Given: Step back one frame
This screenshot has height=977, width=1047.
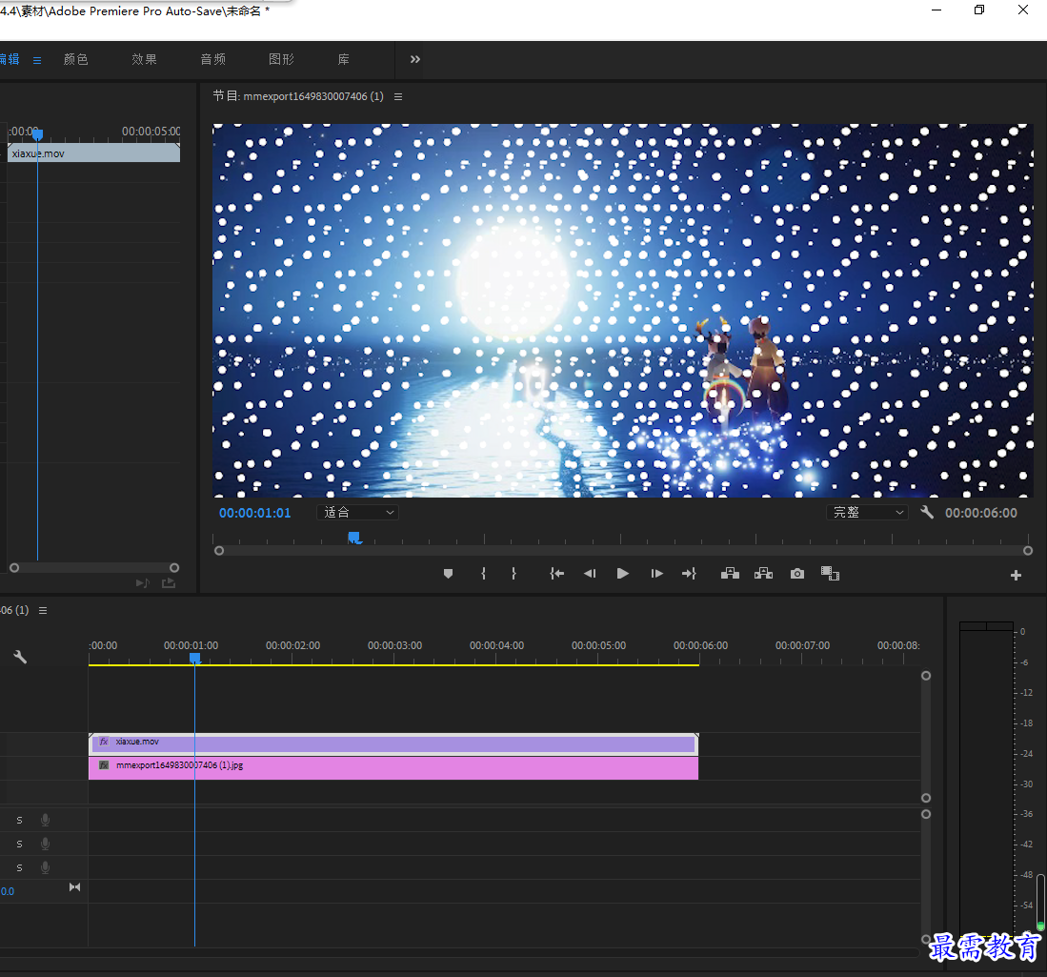Looking at the screenshot, I should 590,574.
